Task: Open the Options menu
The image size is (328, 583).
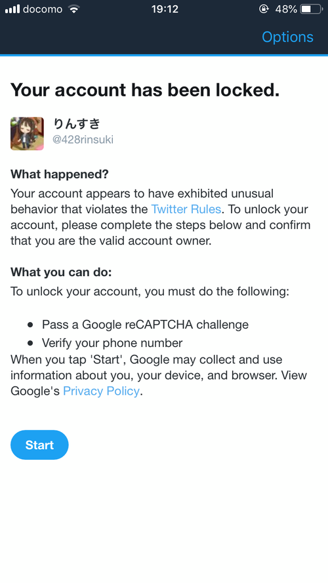Action: (x=287, y=37)
